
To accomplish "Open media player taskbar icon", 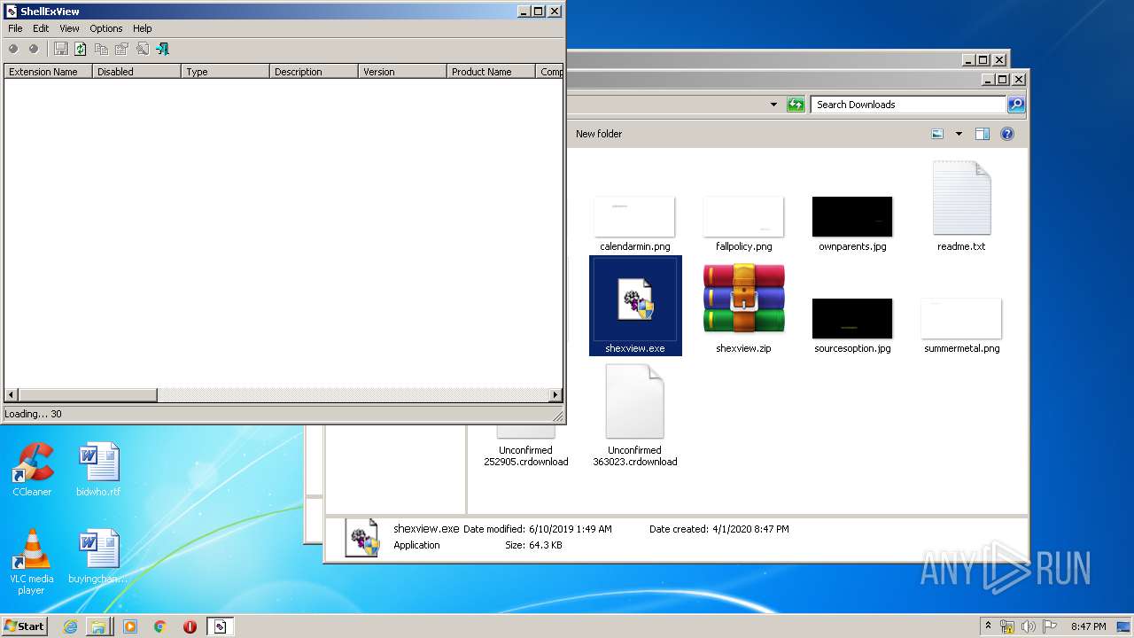I will click(x=130, y=626).
